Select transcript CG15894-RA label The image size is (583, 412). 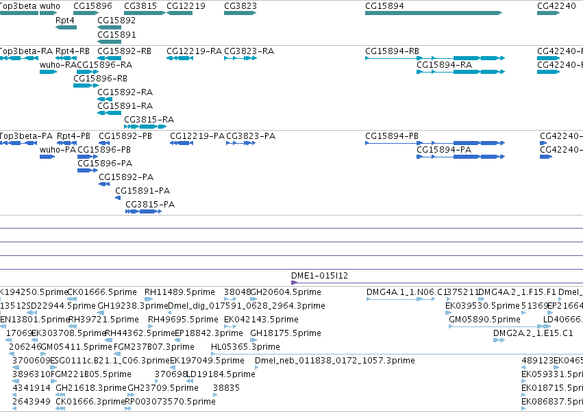[445, 65]
